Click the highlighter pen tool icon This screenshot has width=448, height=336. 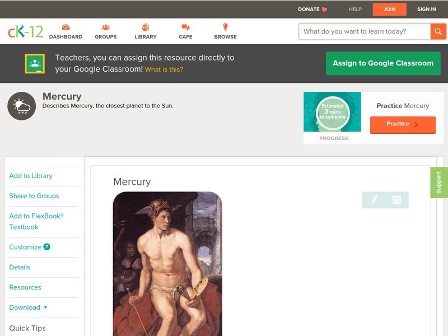coord(374,200)
